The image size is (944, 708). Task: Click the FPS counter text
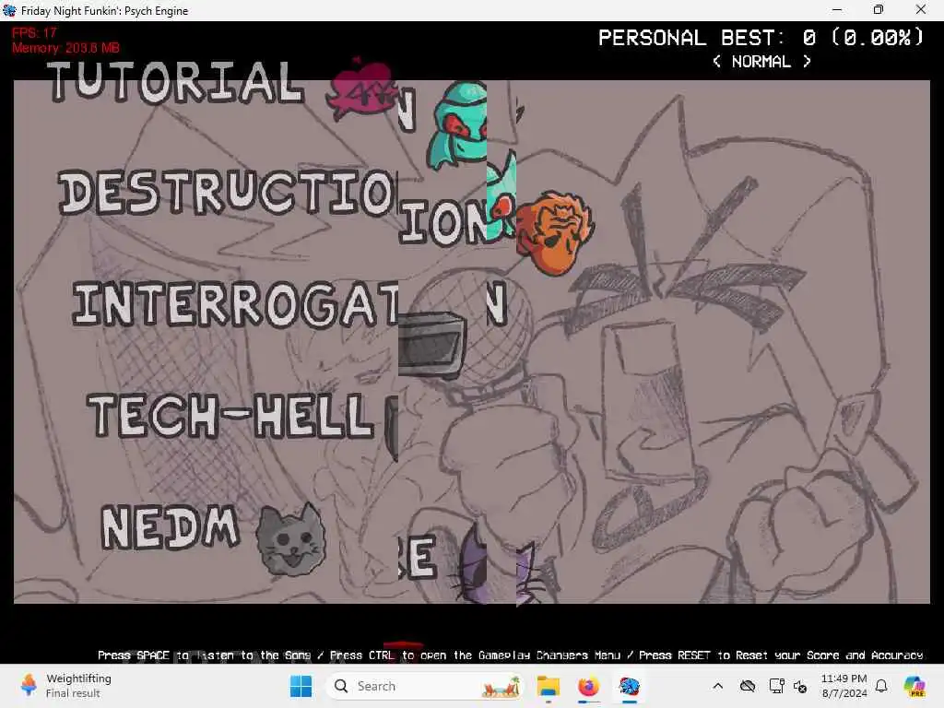(34, 33)
